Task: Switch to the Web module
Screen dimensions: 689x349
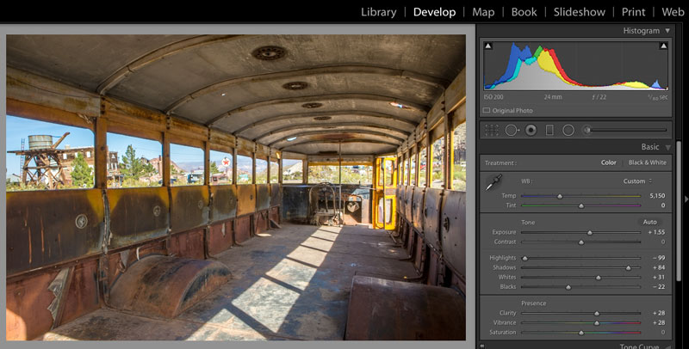Action: click(x=673, y=12)
